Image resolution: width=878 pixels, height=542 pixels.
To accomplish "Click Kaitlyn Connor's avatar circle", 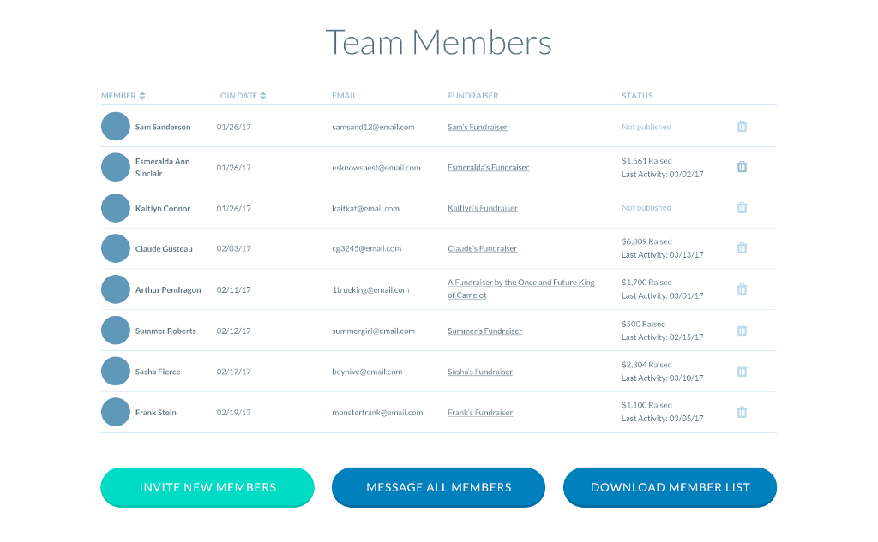I will click(116, 208).
